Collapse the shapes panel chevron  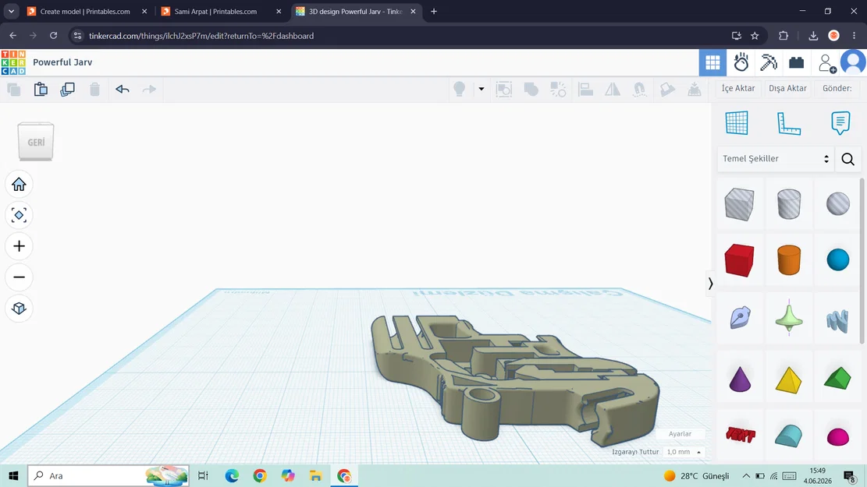[710, 284]
